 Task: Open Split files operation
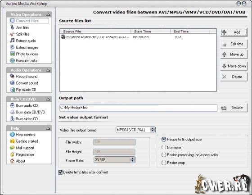tap(22, 34)
